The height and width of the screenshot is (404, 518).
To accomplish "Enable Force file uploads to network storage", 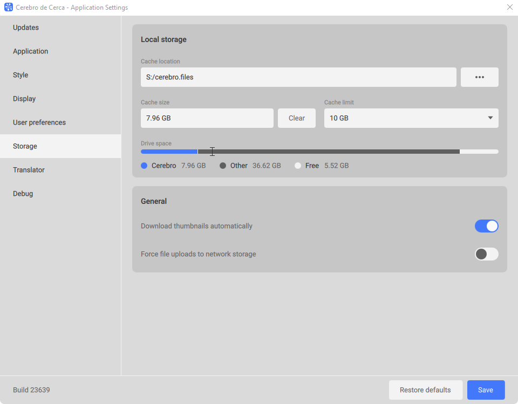I will click(x=486, y=254).
